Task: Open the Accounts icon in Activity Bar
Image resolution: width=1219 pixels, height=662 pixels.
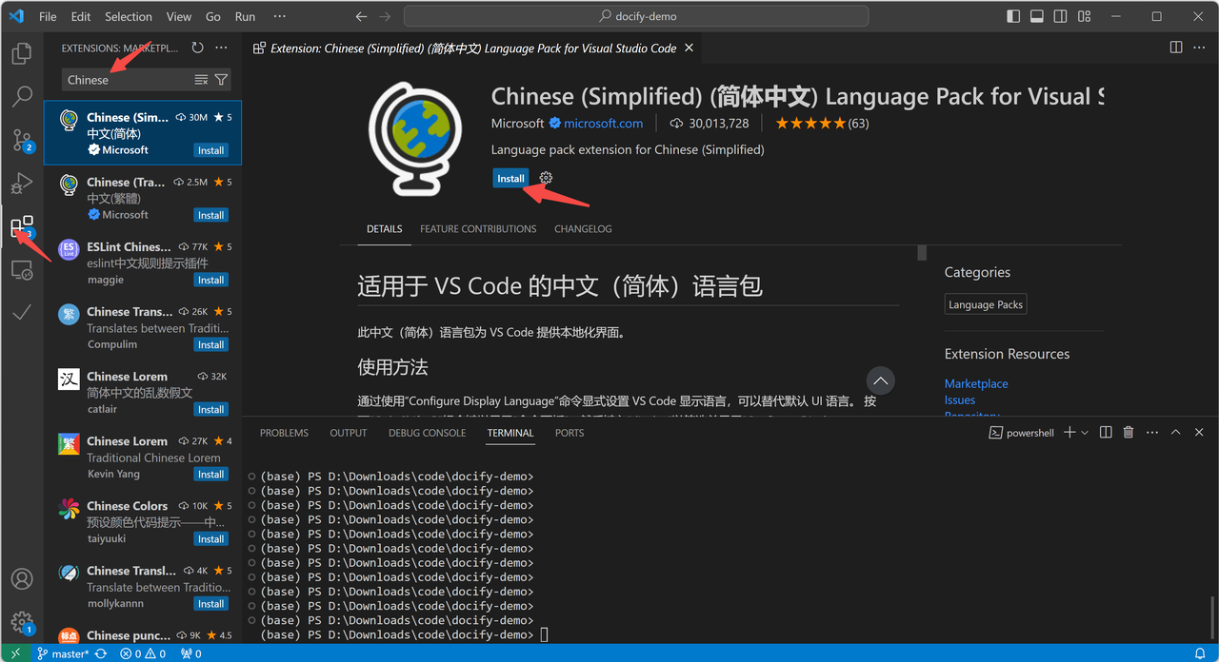Action: [21, 578]
